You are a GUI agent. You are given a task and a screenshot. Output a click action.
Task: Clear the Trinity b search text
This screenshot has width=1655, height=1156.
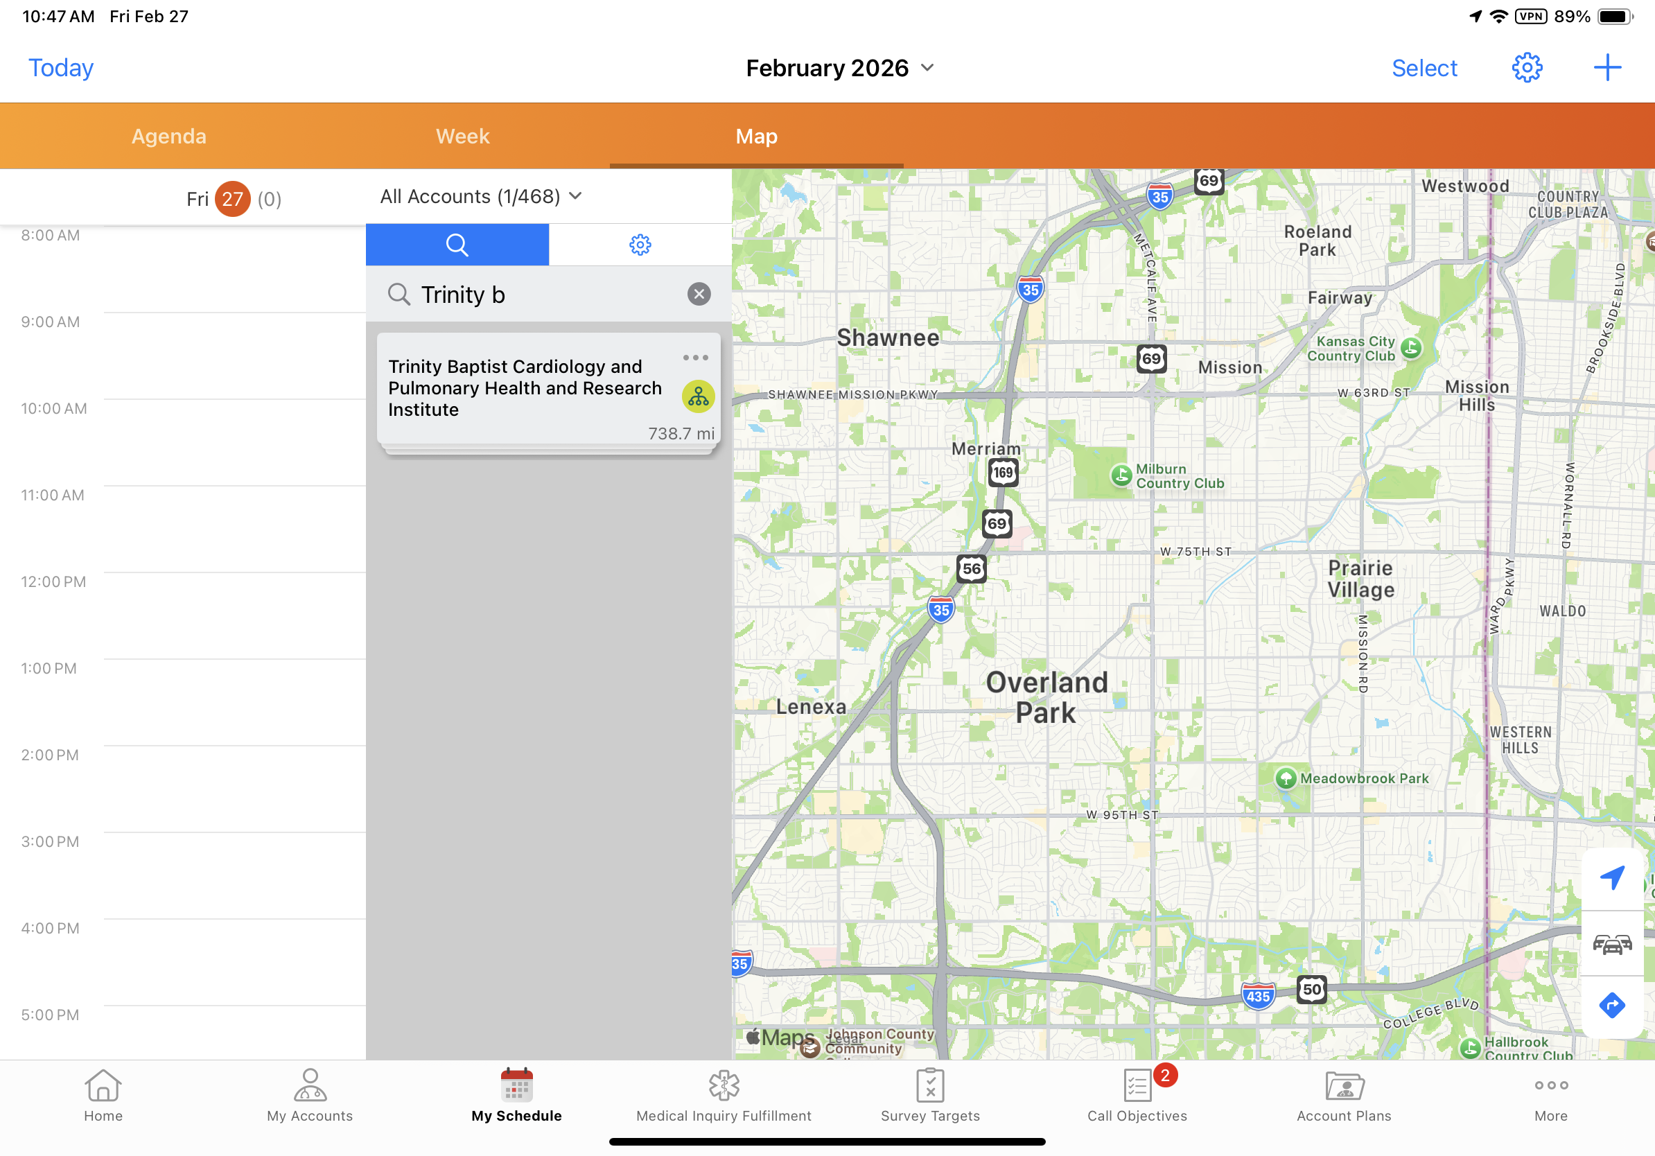[x=699, y=294]
